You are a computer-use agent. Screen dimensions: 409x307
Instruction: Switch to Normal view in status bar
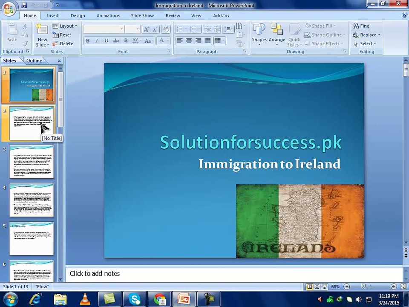click(x=309, y=287)
